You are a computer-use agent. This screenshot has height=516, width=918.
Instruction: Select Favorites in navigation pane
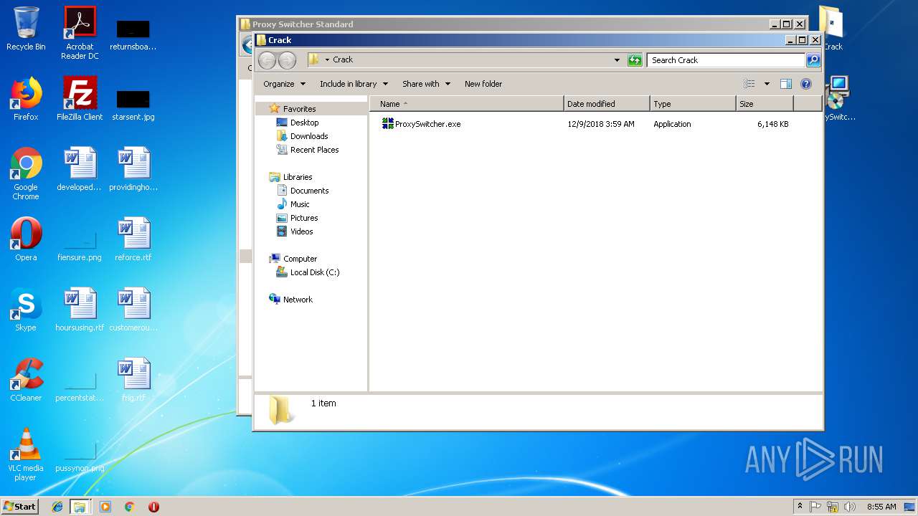click(299, 109)
